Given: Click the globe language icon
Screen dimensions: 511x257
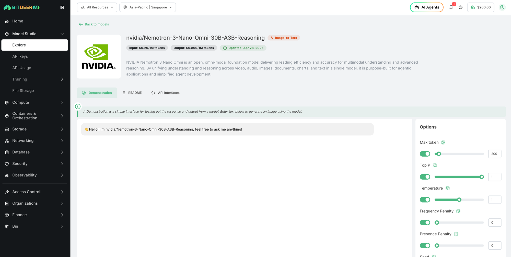Looking at the screenshot, I should pos(461,7).
